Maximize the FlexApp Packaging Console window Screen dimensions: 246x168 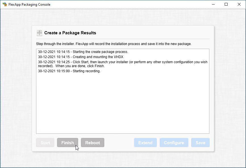[x=226, y=4]
